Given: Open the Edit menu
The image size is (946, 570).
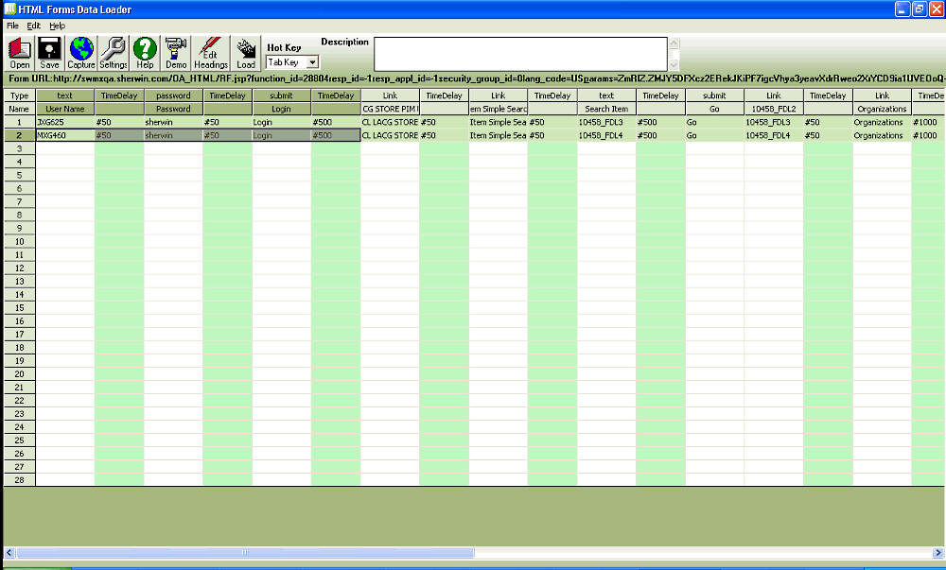Looking at the screenshot, I should pyautogui.click(x=34, y=26).
